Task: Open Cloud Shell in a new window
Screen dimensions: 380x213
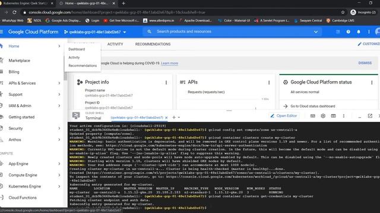Action: point(370,116)
